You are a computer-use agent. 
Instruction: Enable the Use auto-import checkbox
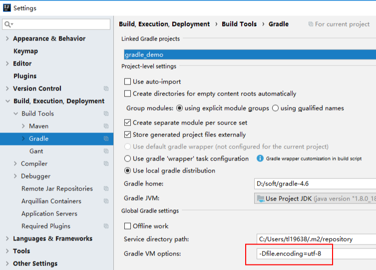127,81
